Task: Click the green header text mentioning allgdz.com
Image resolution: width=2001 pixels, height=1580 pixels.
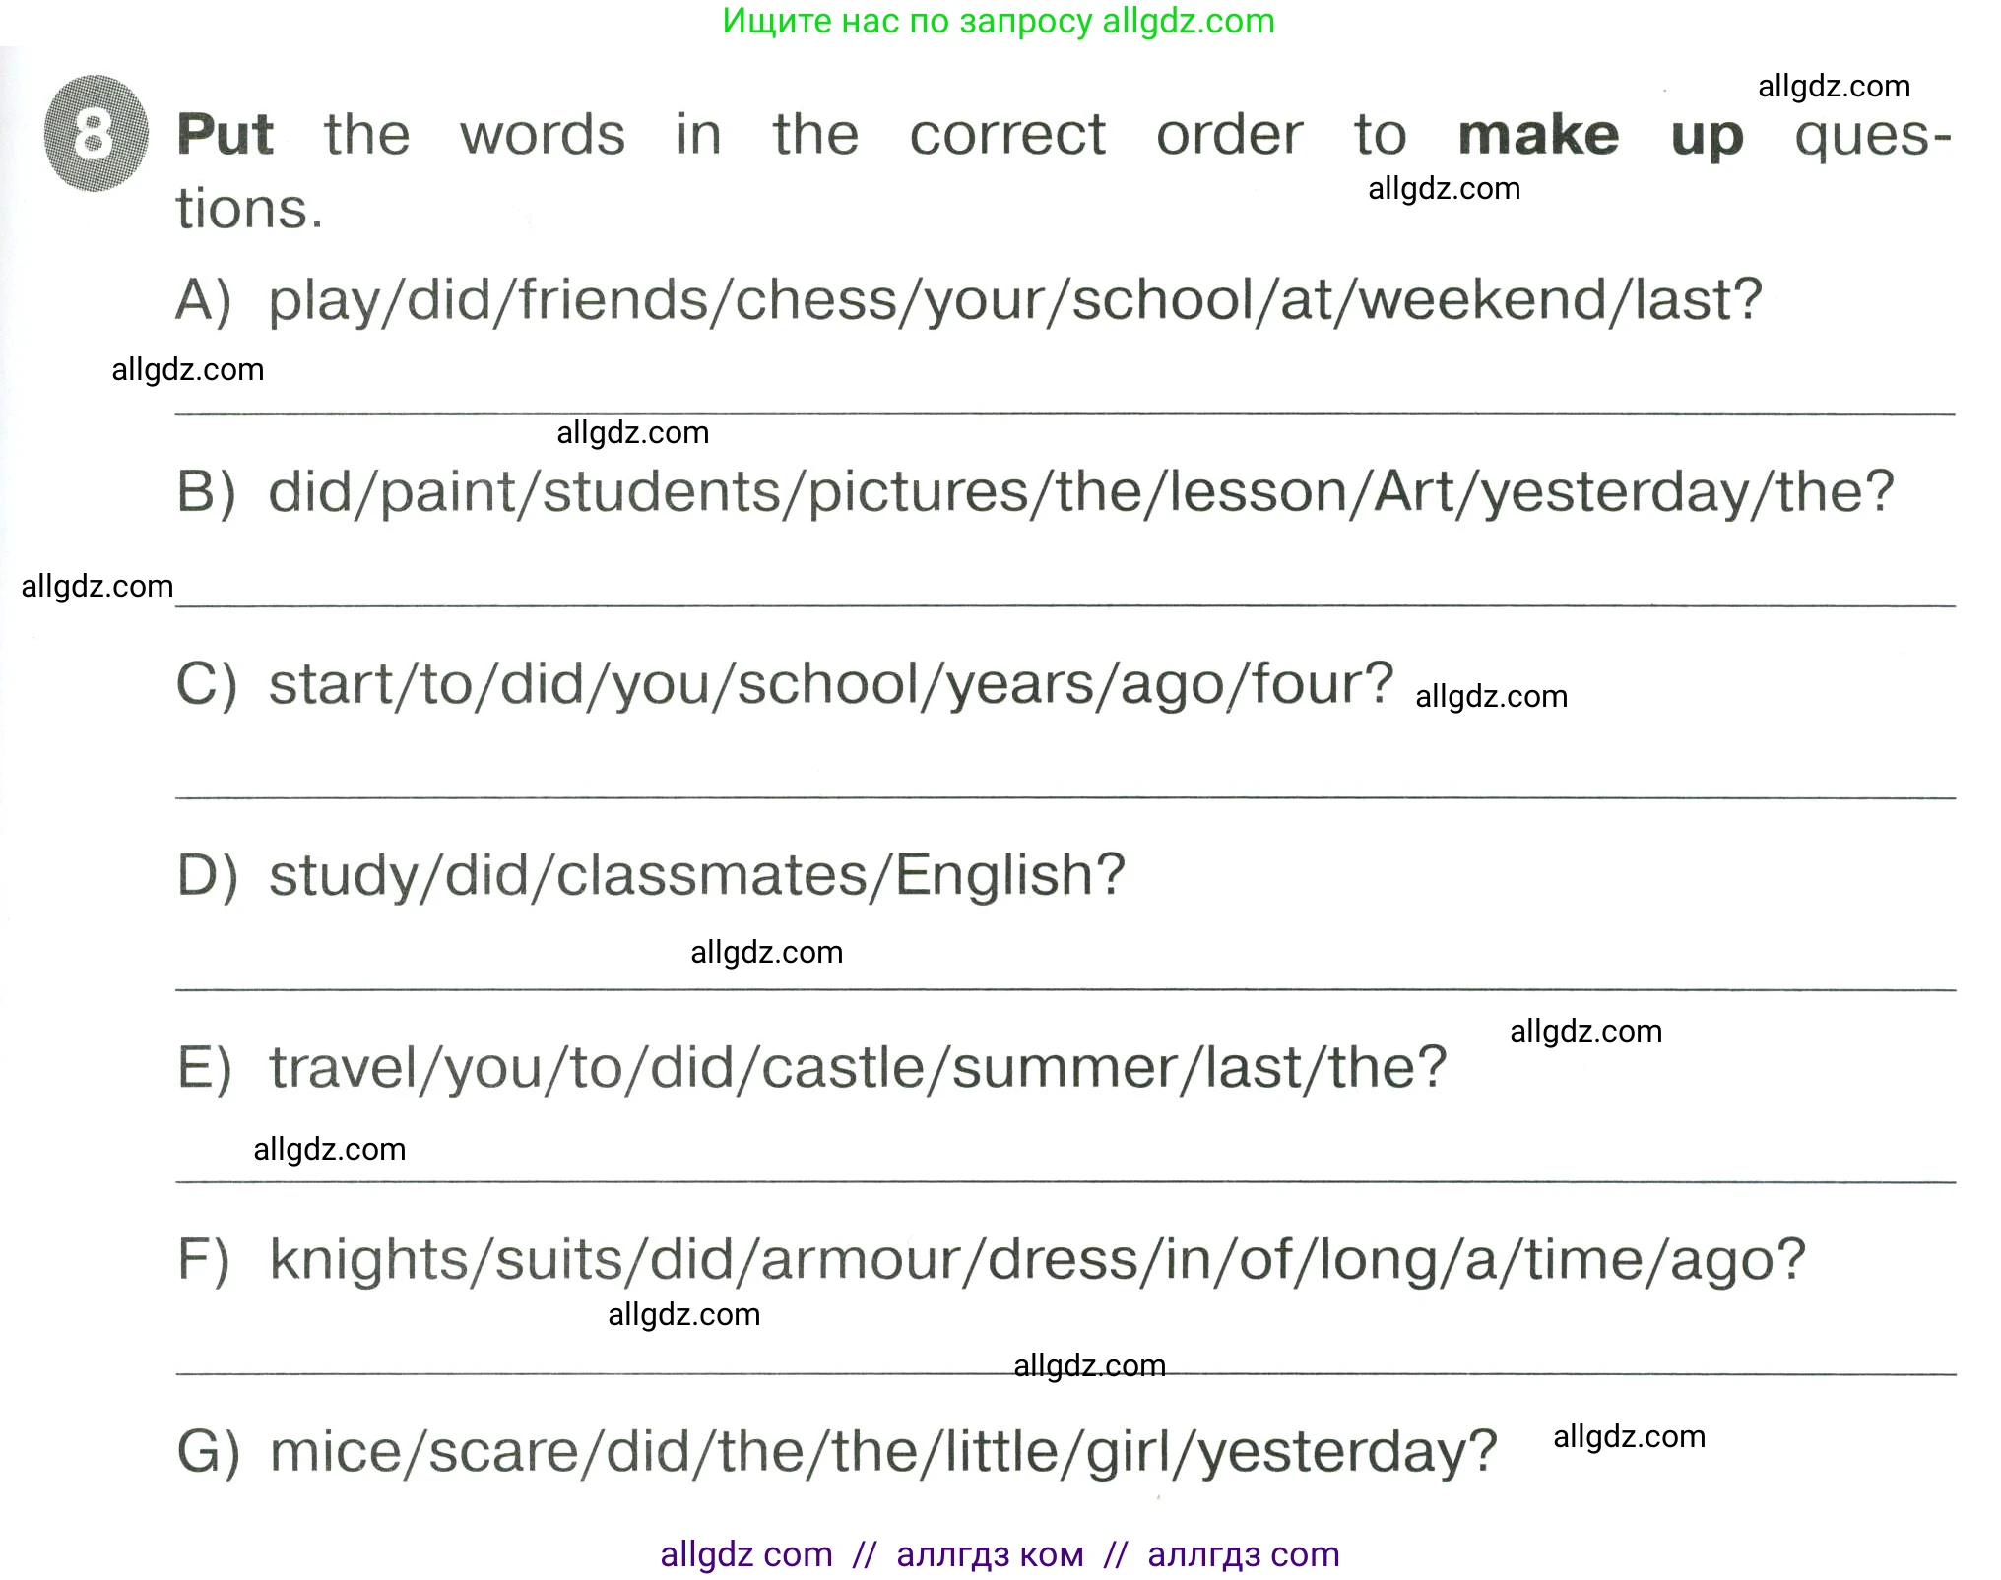Action: click(x=999, y=21)
